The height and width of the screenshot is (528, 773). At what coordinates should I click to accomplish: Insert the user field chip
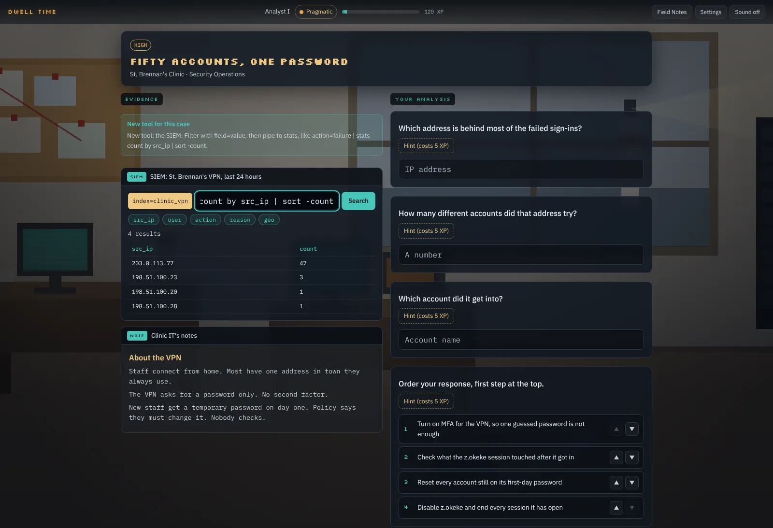pos(174,220)
